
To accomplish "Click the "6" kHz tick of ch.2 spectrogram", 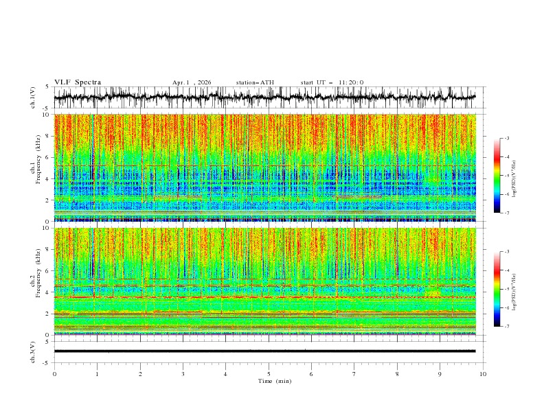I will coord(49,271).
